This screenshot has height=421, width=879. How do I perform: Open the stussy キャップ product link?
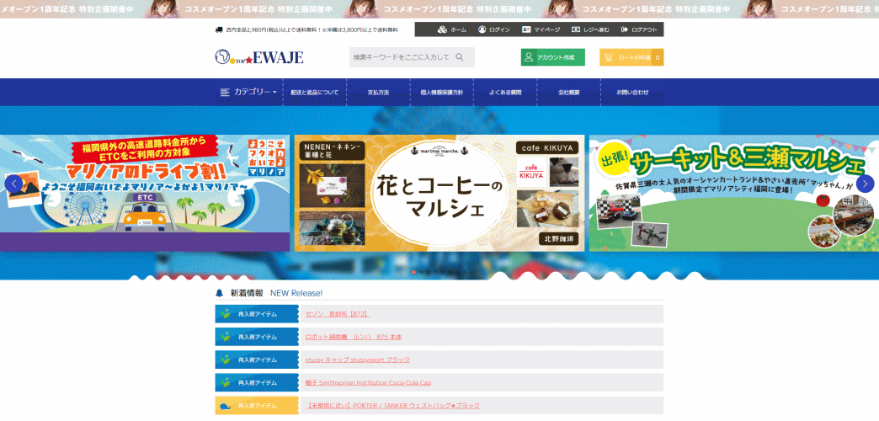[358, 360]
